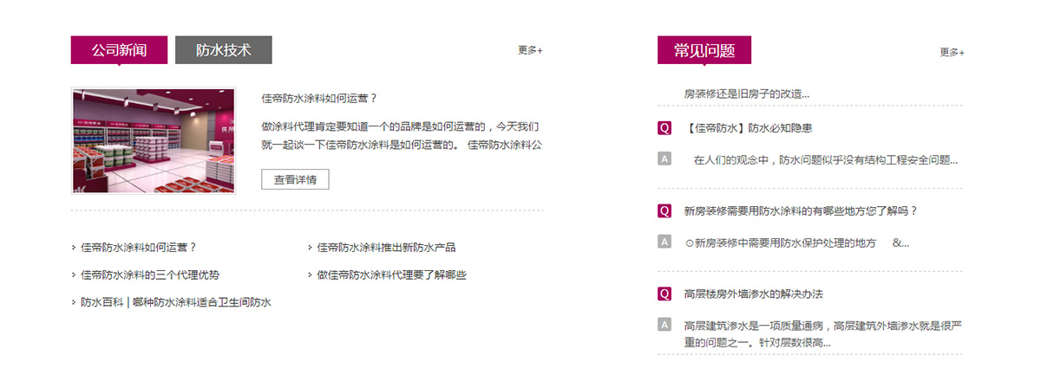This screenshot has height=388, width=1041.
Task: Click the A icon beside 在人们的观念中 answer
Action: [665, 158]
